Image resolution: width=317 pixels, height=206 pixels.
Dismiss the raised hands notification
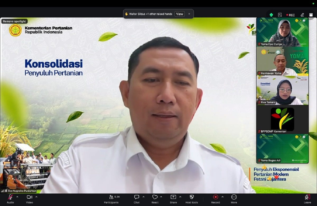point(189,14)
